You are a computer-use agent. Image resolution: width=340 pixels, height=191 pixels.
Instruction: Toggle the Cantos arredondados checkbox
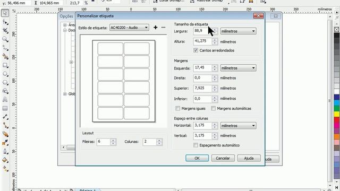[x=195, y=50]
